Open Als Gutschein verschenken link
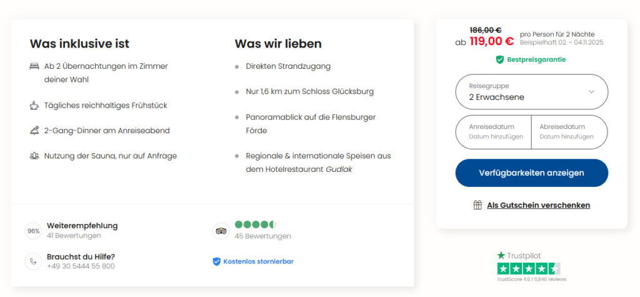Viewport: 640px width, 297px height. [x=538, y=205]
